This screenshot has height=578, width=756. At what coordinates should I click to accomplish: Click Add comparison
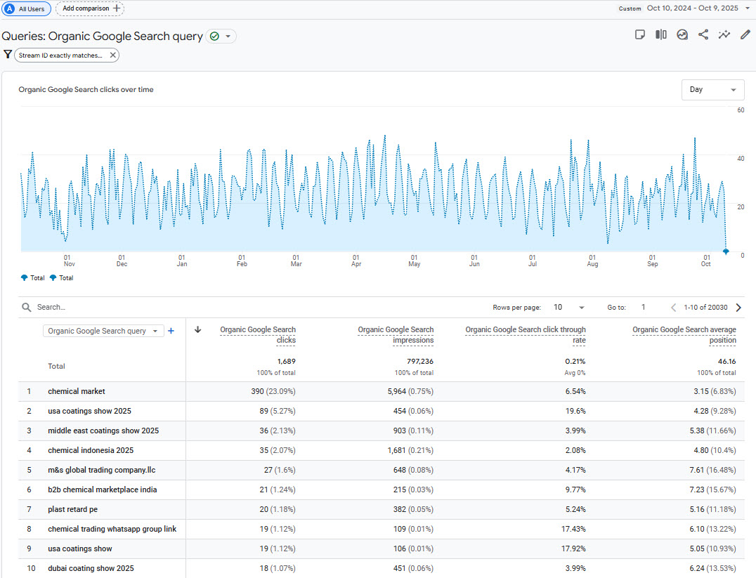(x=89, y=8)
